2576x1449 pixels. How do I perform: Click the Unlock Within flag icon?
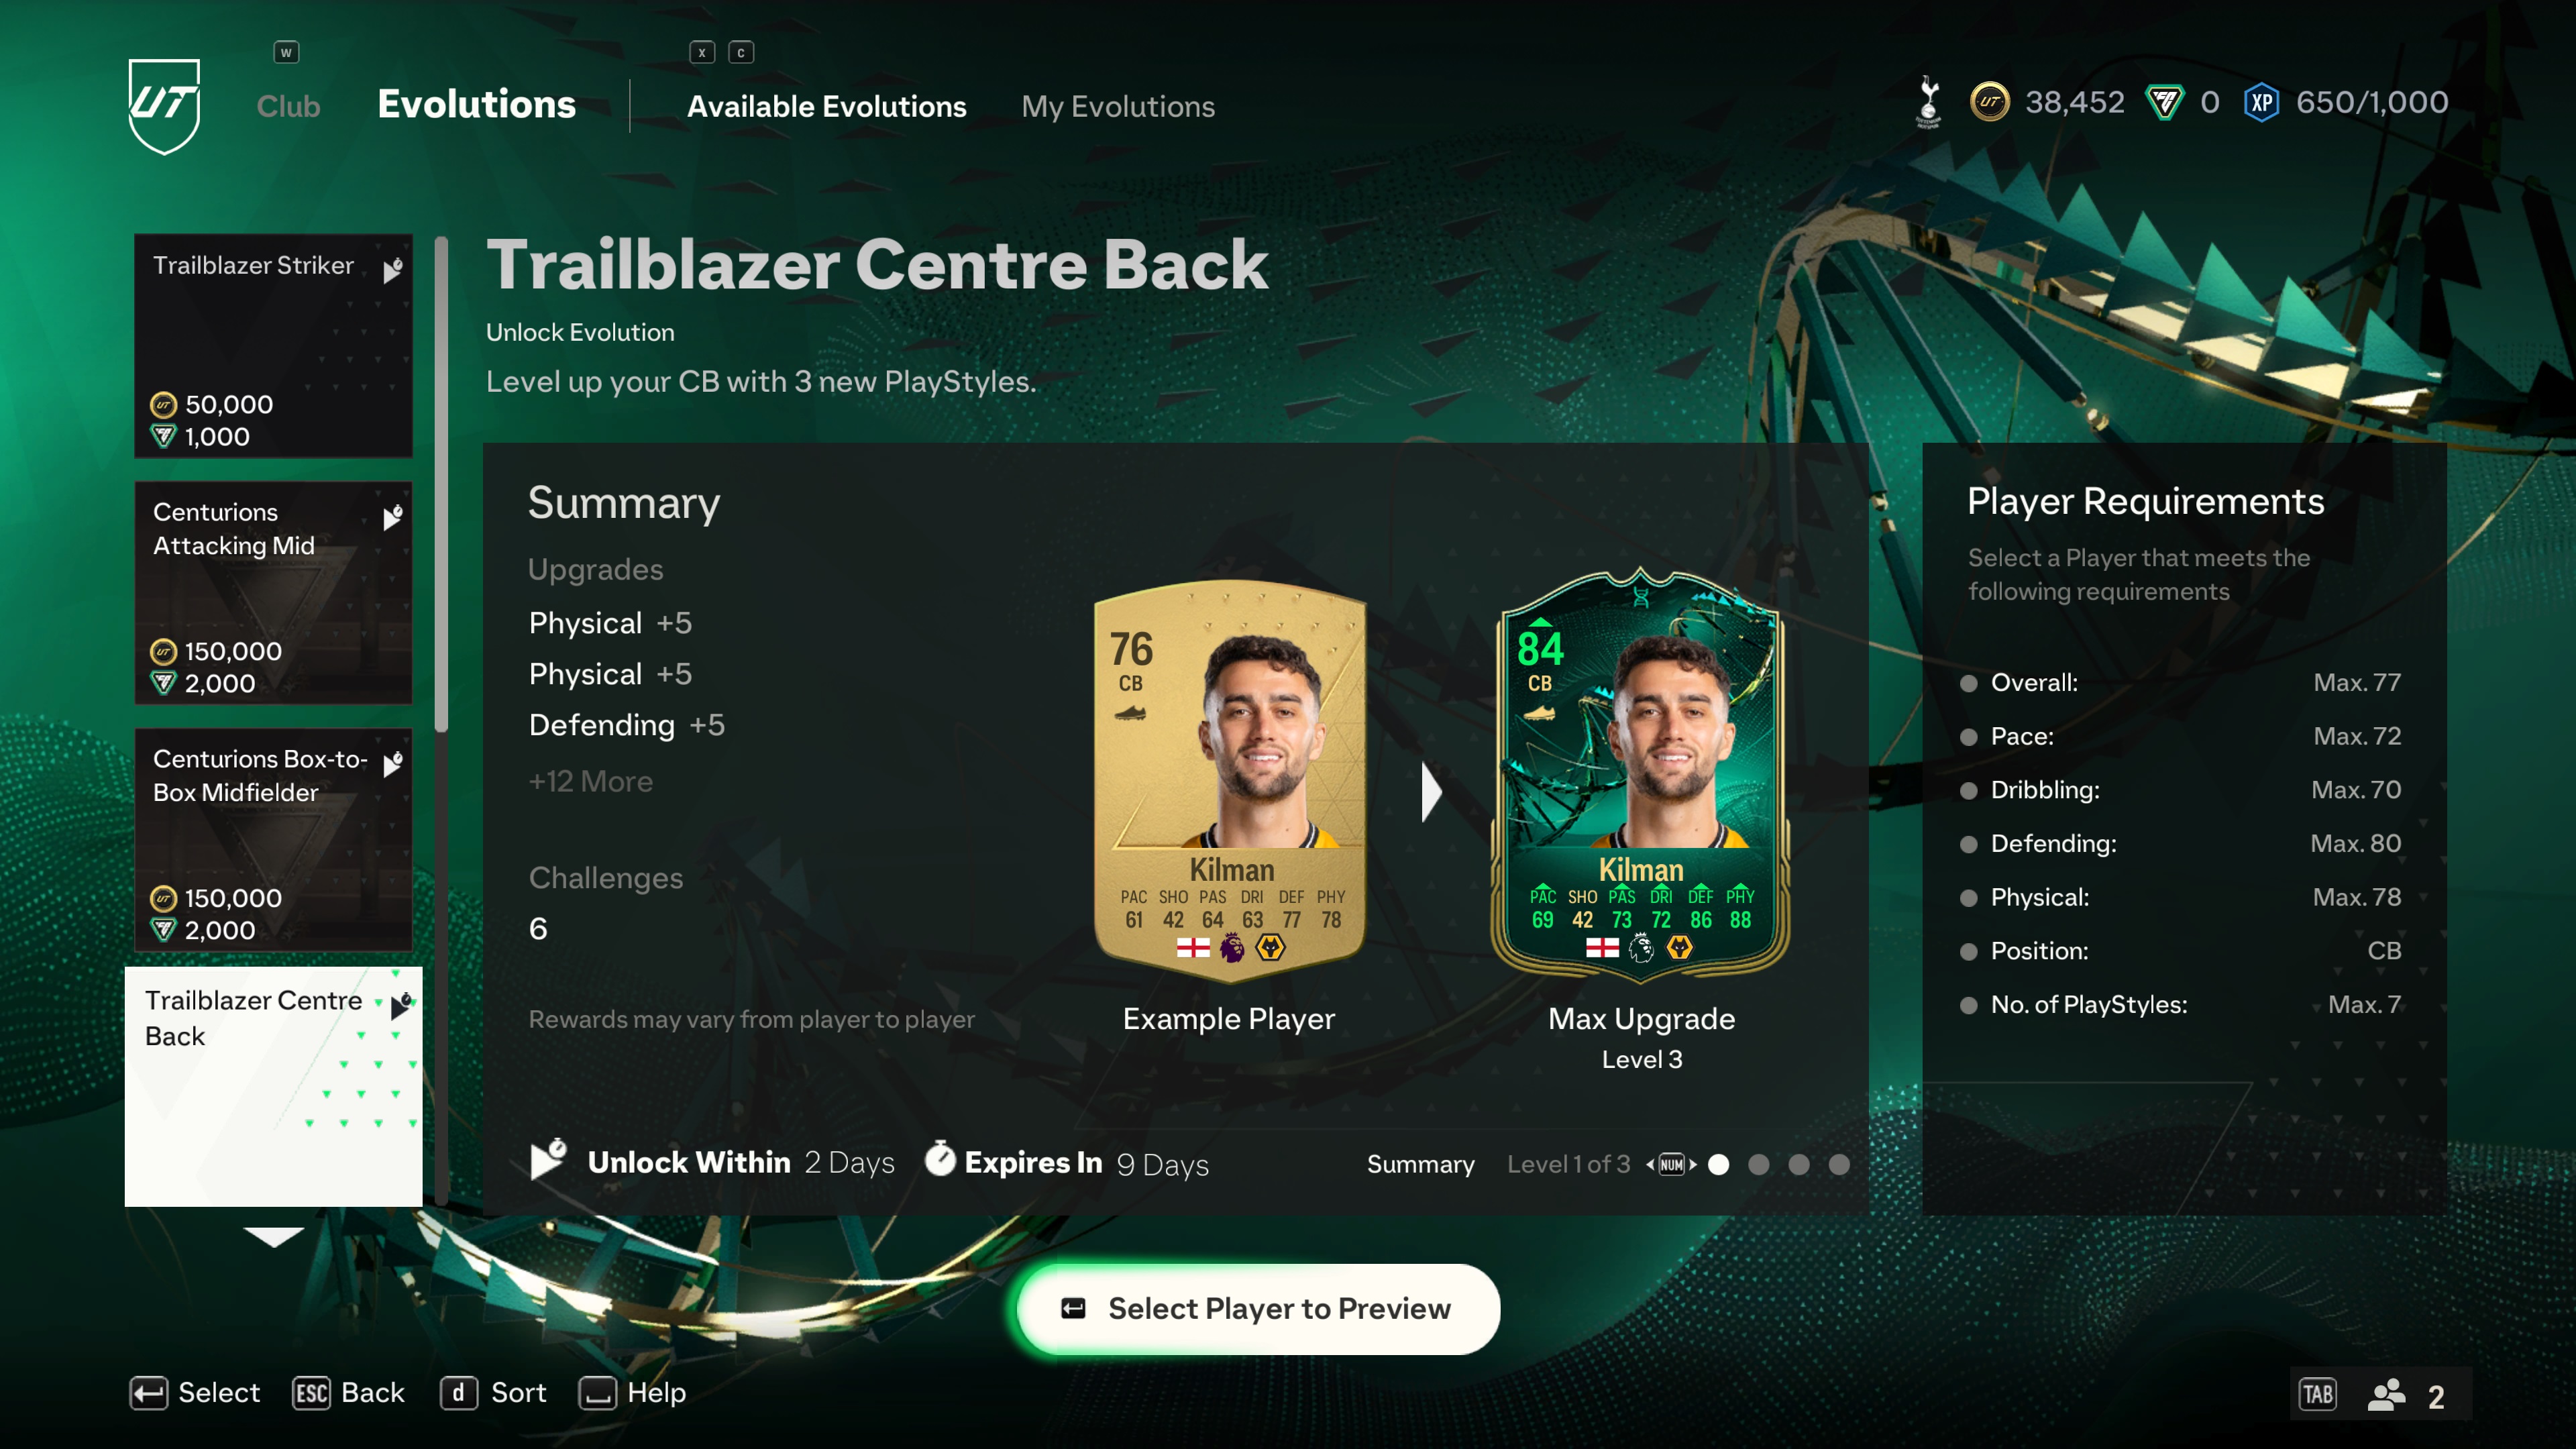[x=548, y=1160]
